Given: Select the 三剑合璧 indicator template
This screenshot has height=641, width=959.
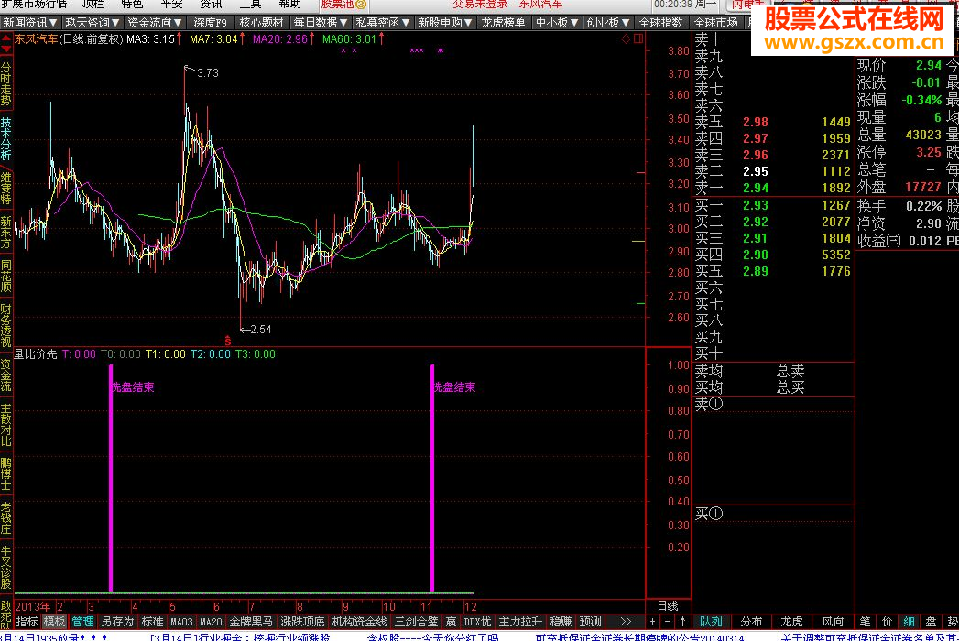Looking at the screenshot, I should (417, 622).
